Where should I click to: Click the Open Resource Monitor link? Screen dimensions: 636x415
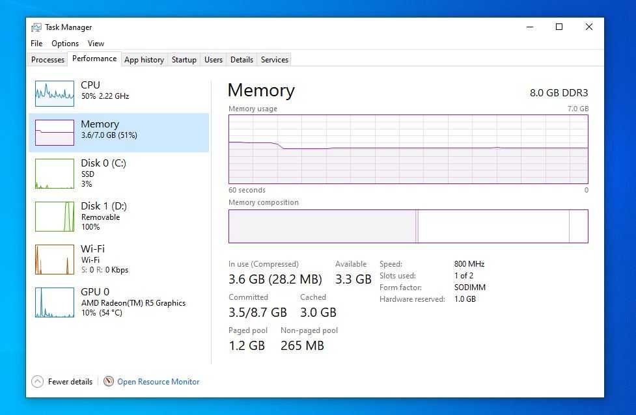pyautogui.click(x=158, y=382)
